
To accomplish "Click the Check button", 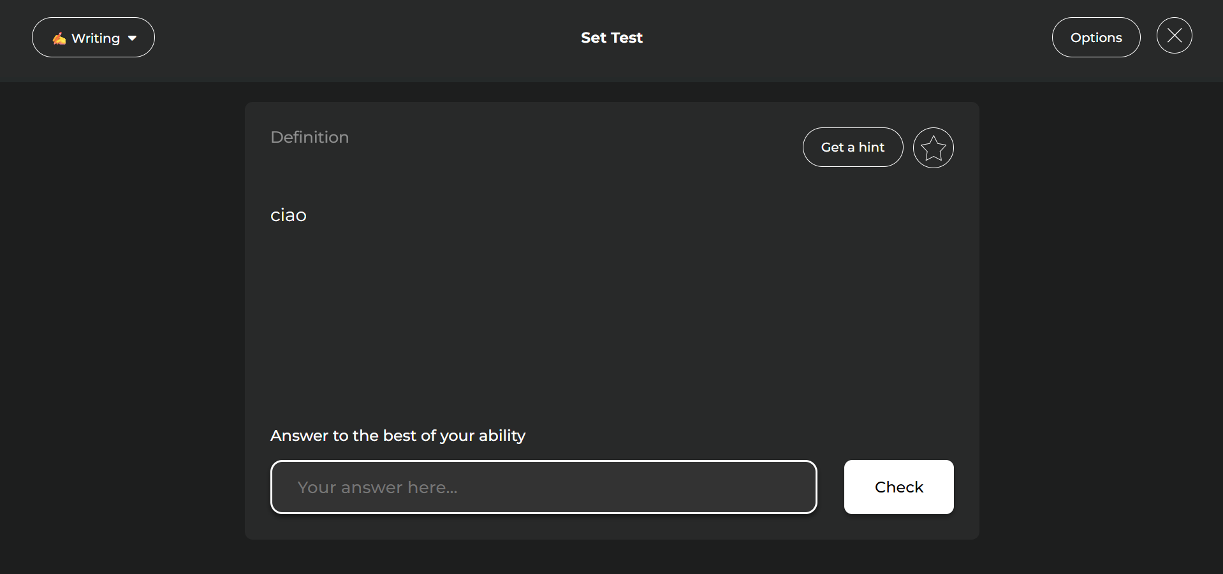I will click(x=898, y=487).
